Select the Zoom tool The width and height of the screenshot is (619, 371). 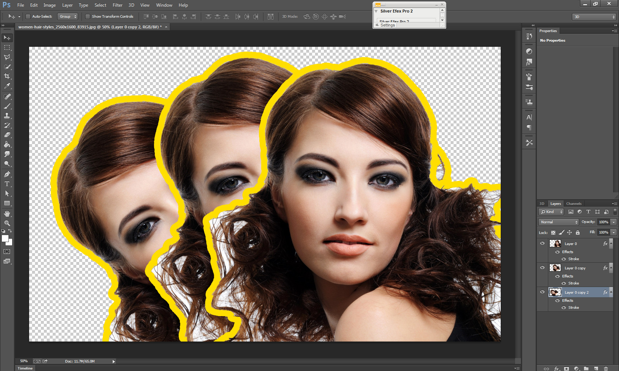pyautogui.click(x=7, y=223)
